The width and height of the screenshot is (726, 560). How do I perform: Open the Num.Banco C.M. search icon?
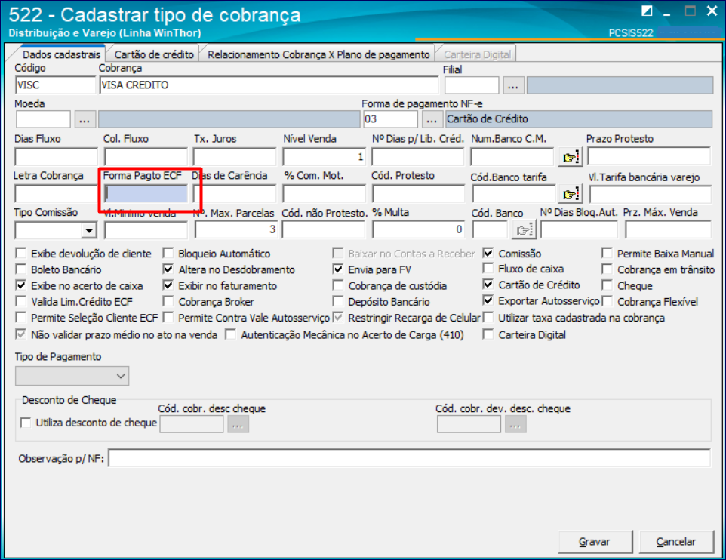point(570,158)
